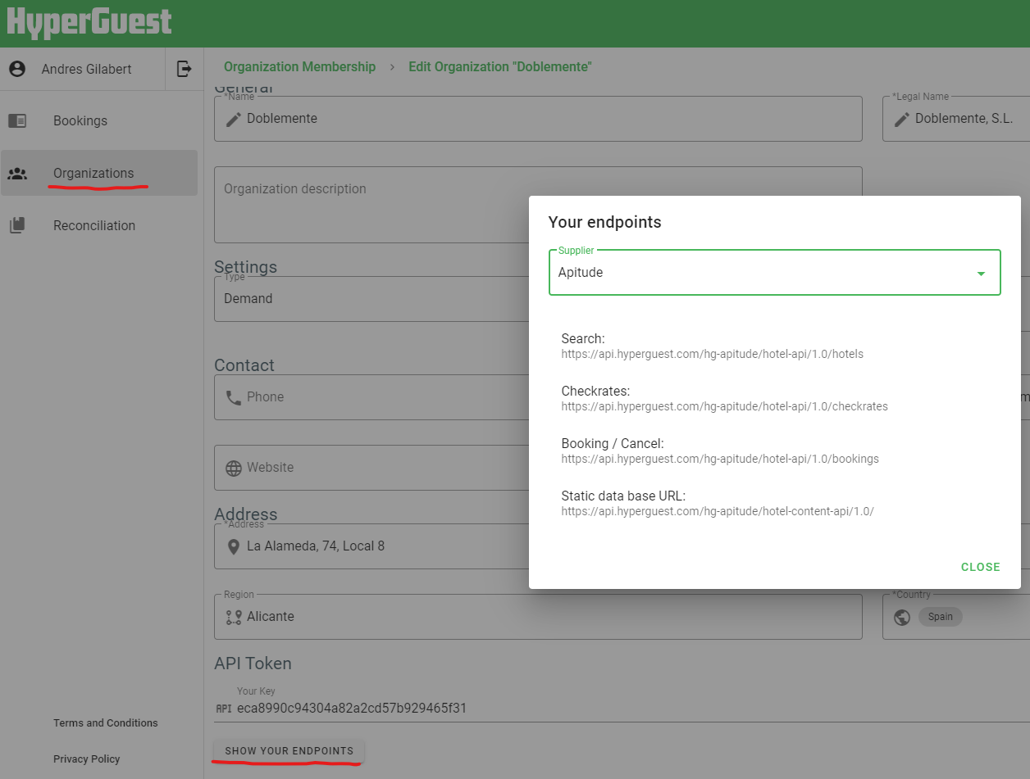This screenshot has width=1030, height=779.
Task: Click the region route icon next to Alicante
Action: click(x=234, y=617)
